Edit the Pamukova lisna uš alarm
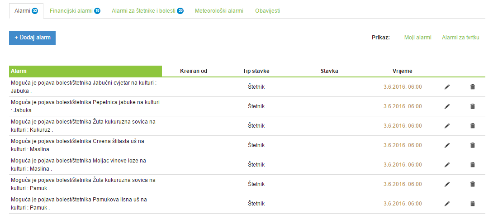Viewport: 498px width, 215px height. (x=447, y=204)
